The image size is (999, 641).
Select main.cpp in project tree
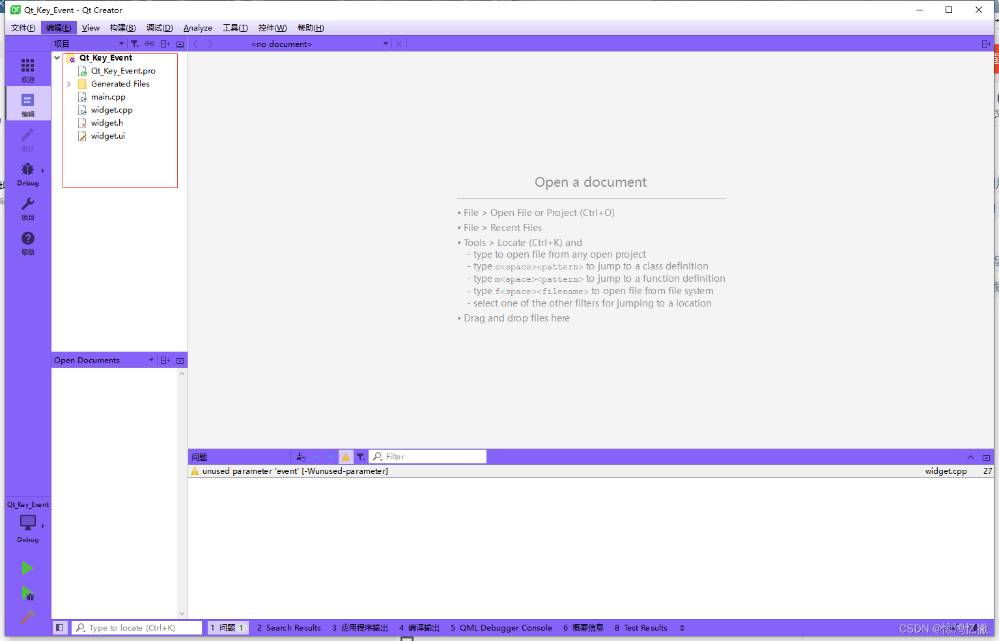(108, 97)
